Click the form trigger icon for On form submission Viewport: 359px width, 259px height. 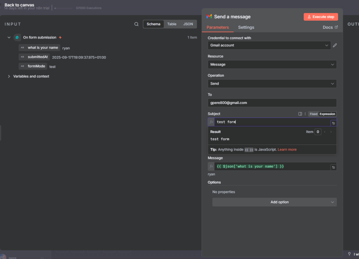17,37
